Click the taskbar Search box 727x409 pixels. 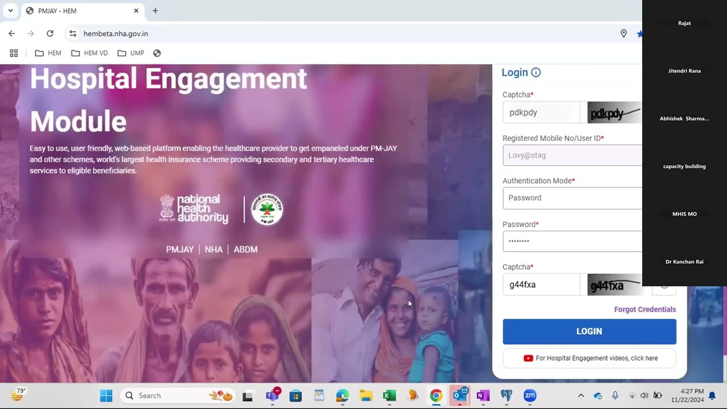click(178, 396)
